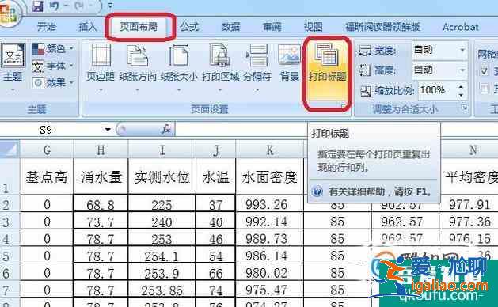Toggle the checked gridlines view checkbox
This screenshot has width=498, height=307.
point(484,71)
